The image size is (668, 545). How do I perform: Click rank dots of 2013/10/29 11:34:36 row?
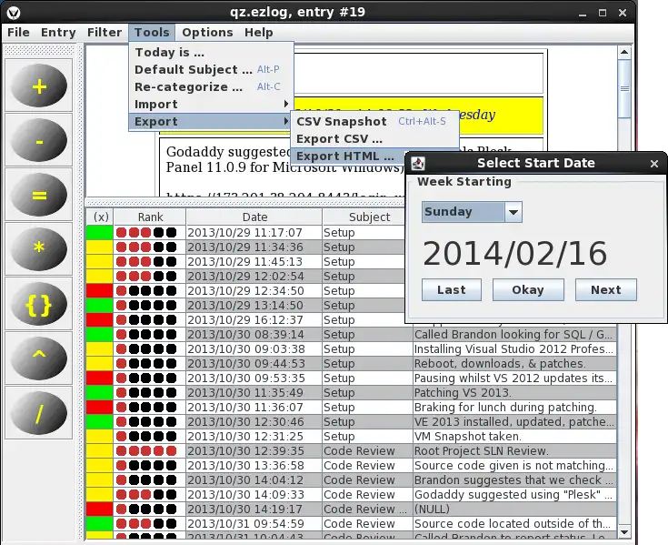[x=146, y=247]
